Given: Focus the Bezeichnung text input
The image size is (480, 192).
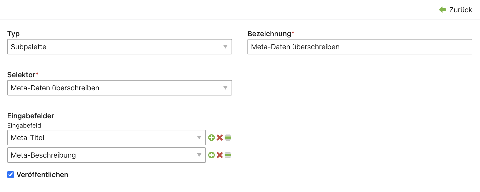Looking at the screenshot, I should coord(359,47).
